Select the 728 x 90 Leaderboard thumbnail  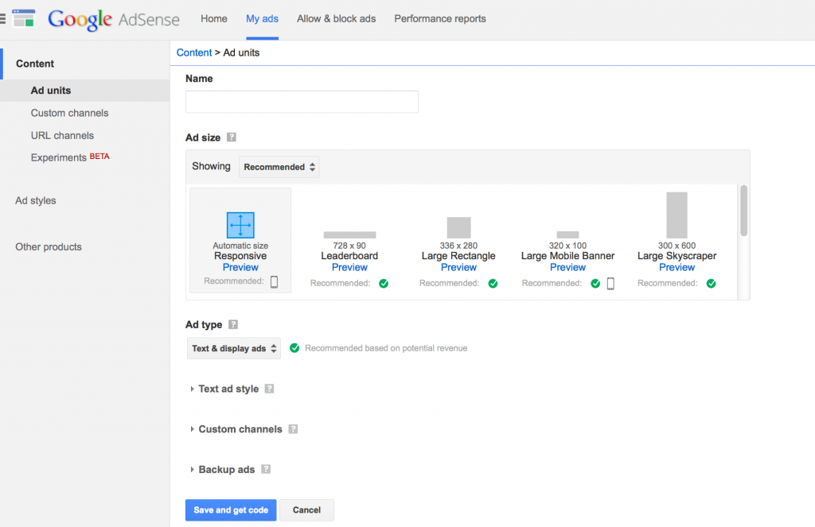pyautogui.click(x=350, y=234)
